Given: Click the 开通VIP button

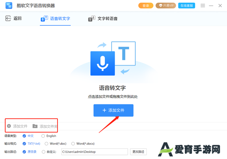Looking at the screenshot, I should (166, 6).
